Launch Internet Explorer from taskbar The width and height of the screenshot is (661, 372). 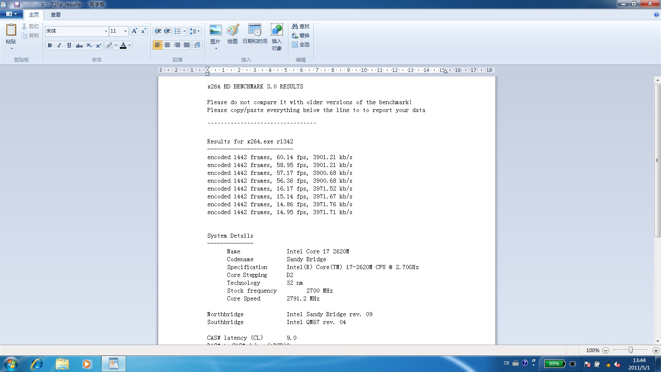point(37,364)
